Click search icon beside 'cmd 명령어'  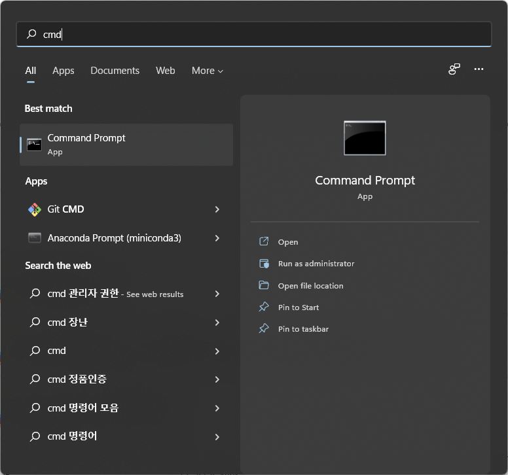click(35, 436)
